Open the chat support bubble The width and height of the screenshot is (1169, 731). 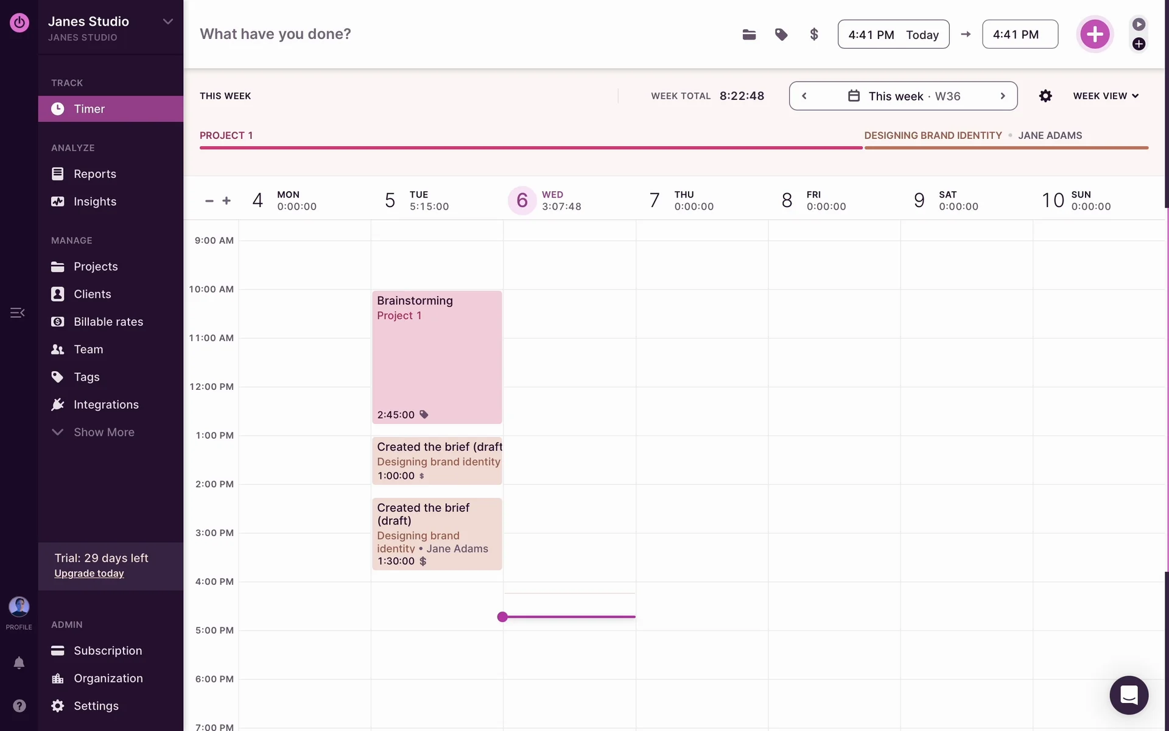[x=1129, y=695]
